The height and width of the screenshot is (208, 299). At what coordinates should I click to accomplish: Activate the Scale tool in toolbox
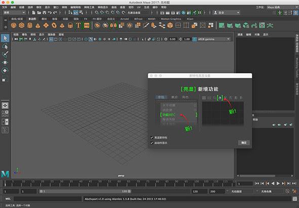click(5, 78)
